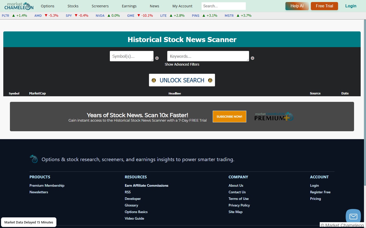Open Pricing footer link
366x228 pixels.
pos(315,199)
